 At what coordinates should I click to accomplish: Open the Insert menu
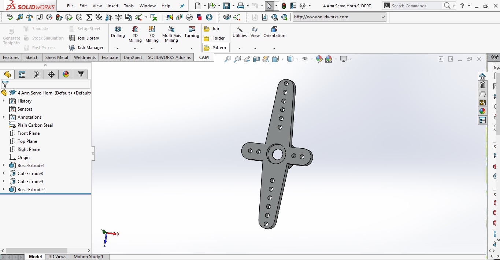click(113, 6)
